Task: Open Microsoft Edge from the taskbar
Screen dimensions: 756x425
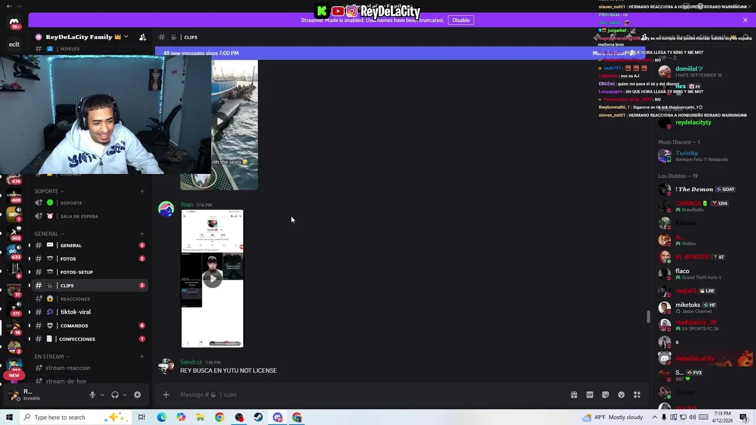Action: (161, 417)
